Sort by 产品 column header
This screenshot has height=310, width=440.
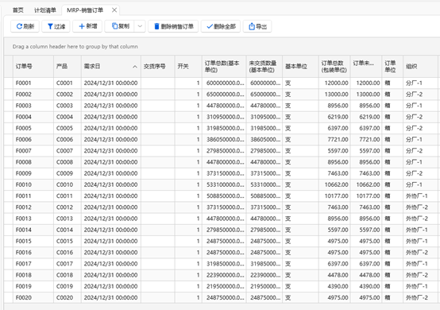[68, 67]
